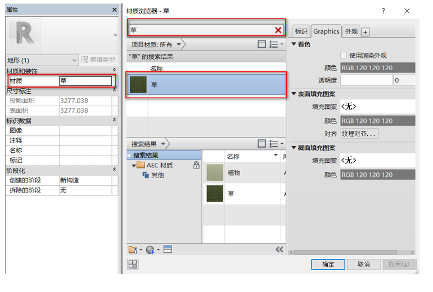Switch to the 外观 tab
The image size is (433, 292).
tap(351, 32)
